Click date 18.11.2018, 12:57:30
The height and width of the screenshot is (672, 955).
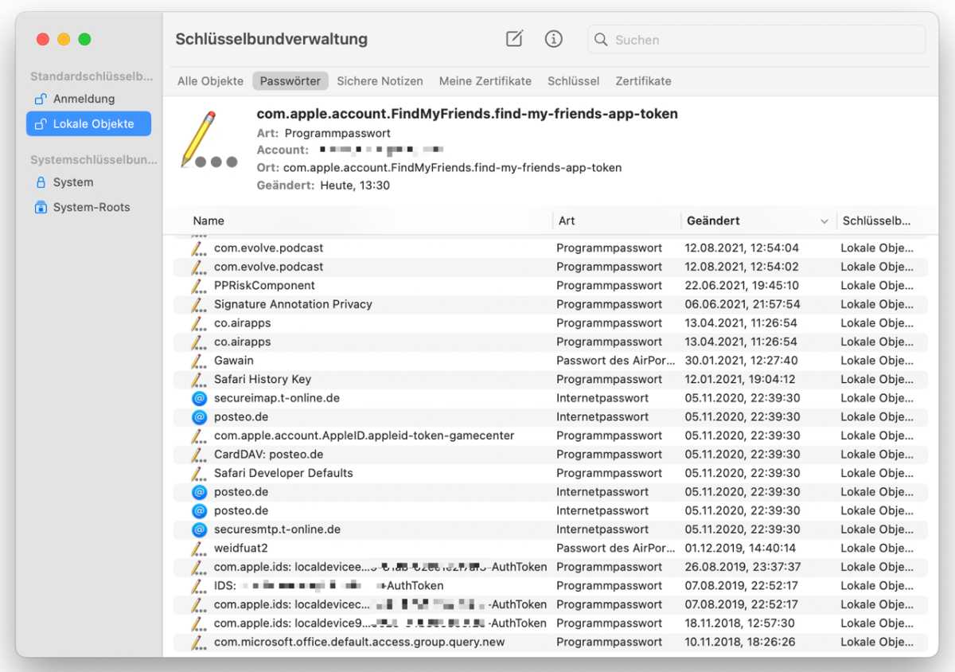click(742, 623)
